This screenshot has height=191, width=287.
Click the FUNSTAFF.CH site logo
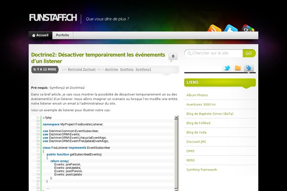[x=53, y=18]
